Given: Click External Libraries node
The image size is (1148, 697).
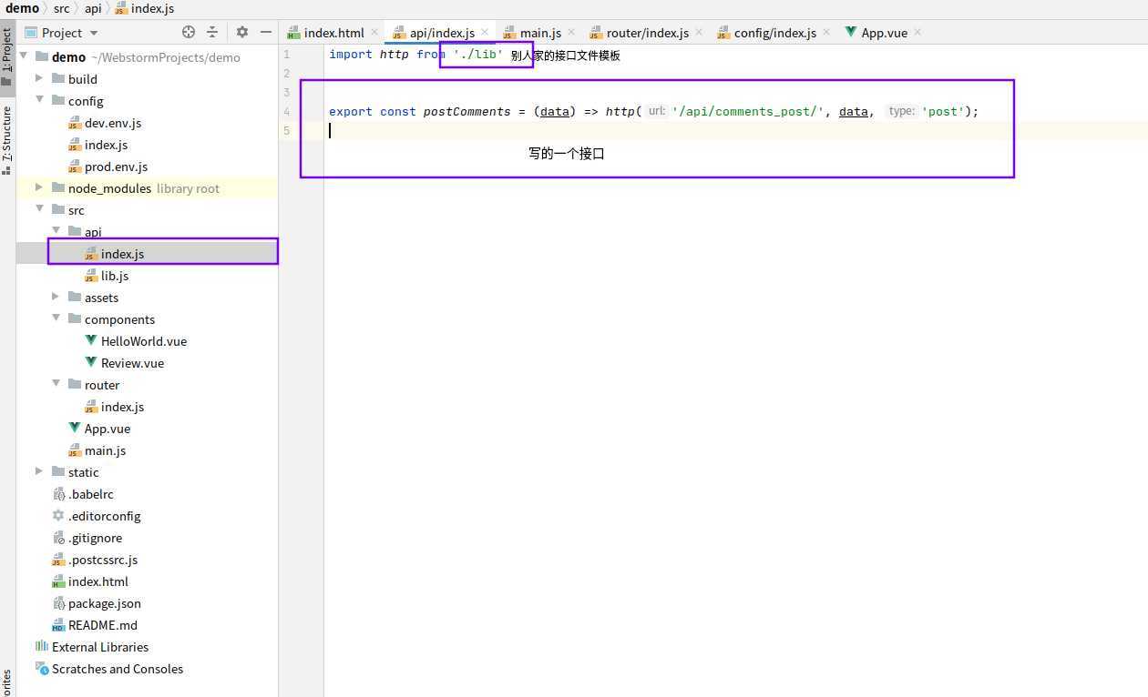Looking at the screenshot, I should coord(100,647).
